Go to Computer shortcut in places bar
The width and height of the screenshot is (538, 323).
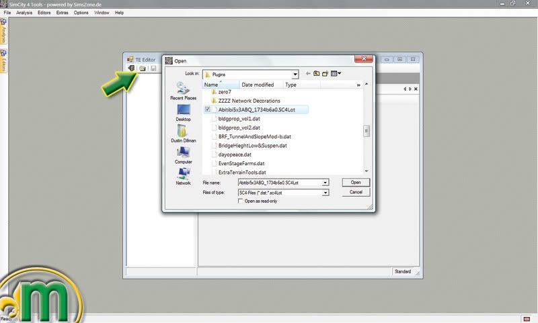point(183,155)
